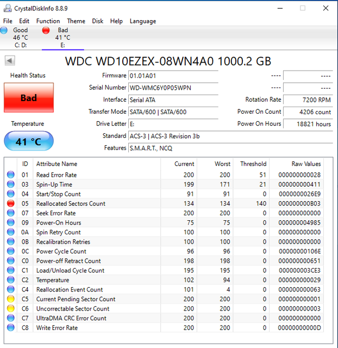338x348 pixels.
Task: Click the blue status icon for Write Error Rate
Action: click(x=11, y=327)
